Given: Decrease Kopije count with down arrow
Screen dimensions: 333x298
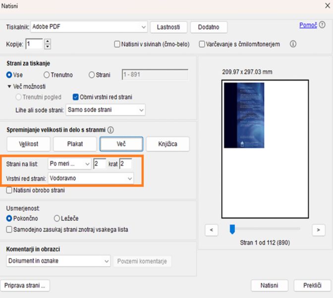Looking at the screenshot, I should 48,47.
